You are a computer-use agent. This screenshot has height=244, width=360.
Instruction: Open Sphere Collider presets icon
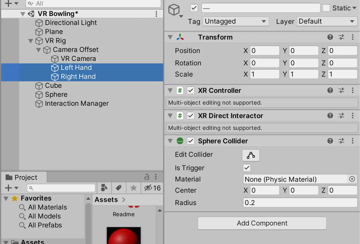[341, 141]
